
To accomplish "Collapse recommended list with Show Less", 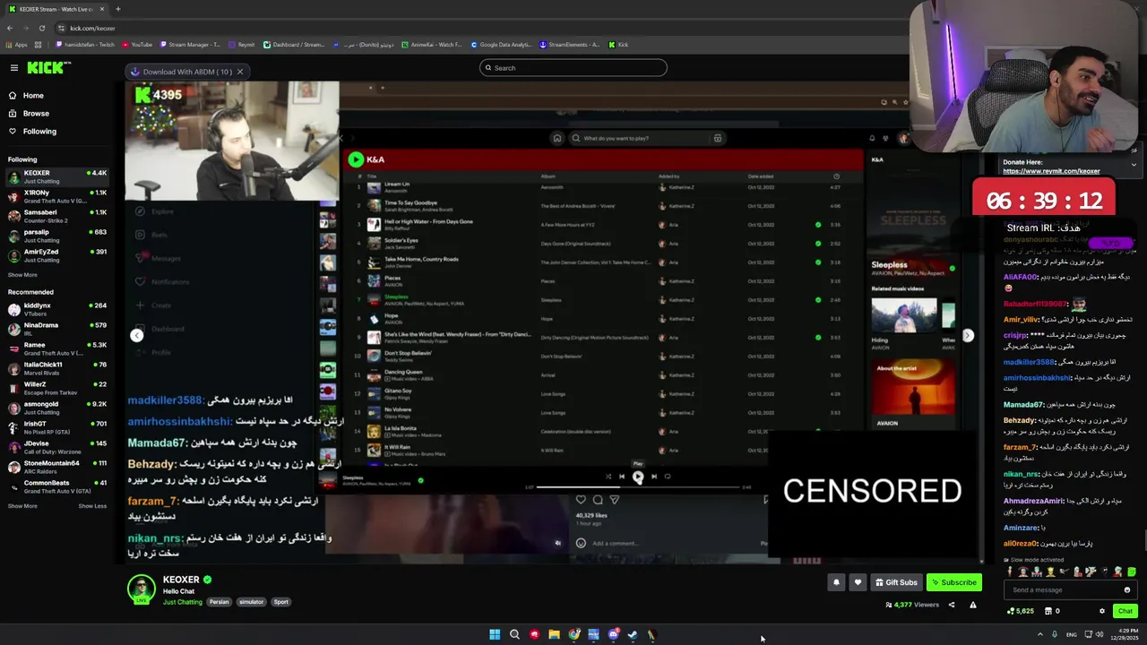I will coord(91,506).
